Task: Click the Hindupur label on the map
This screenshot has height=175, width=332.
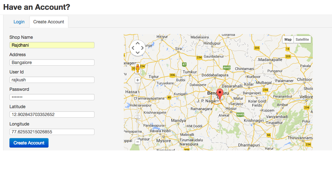Action: [x=212, y=43]
